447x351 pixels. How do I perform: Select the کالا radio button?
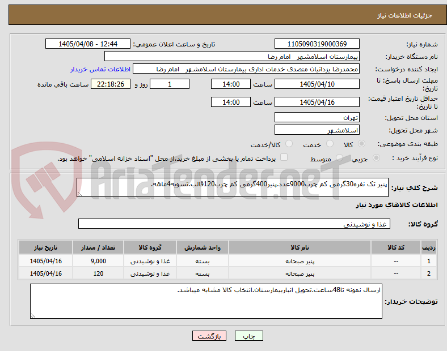[x=361, y=144]
